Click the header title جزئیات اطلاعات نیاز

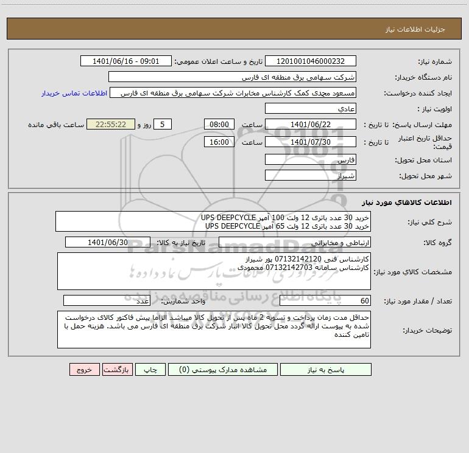tap(415, 29)
